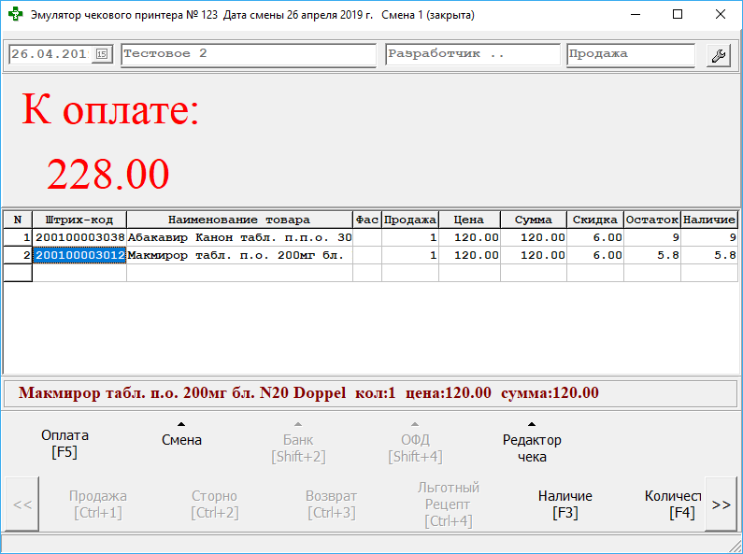743x554 pixels.
Task: Choose the Сторно [Ctrl+2] mode
Action: (214, 504)
